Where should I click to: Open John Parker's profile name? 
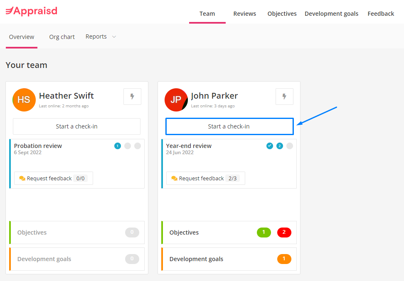[214, 96]
